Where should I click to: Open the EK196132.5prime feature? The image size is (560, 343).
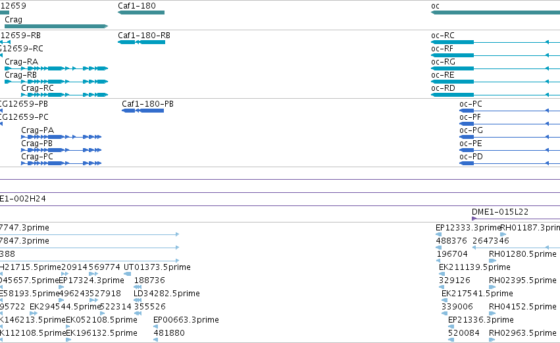tap(68, 340)
